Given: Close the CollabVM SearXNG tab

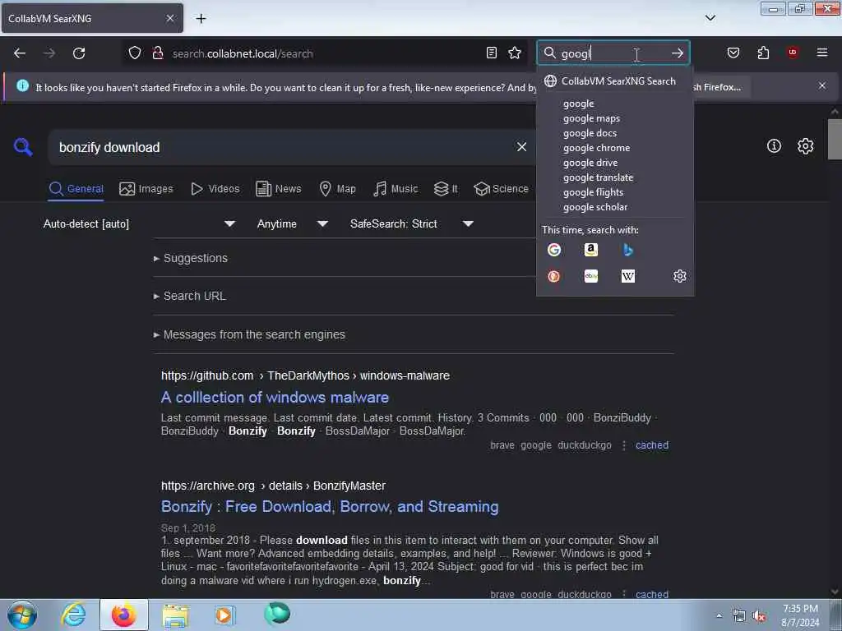Looking at the screenshot, I should 169,18.
